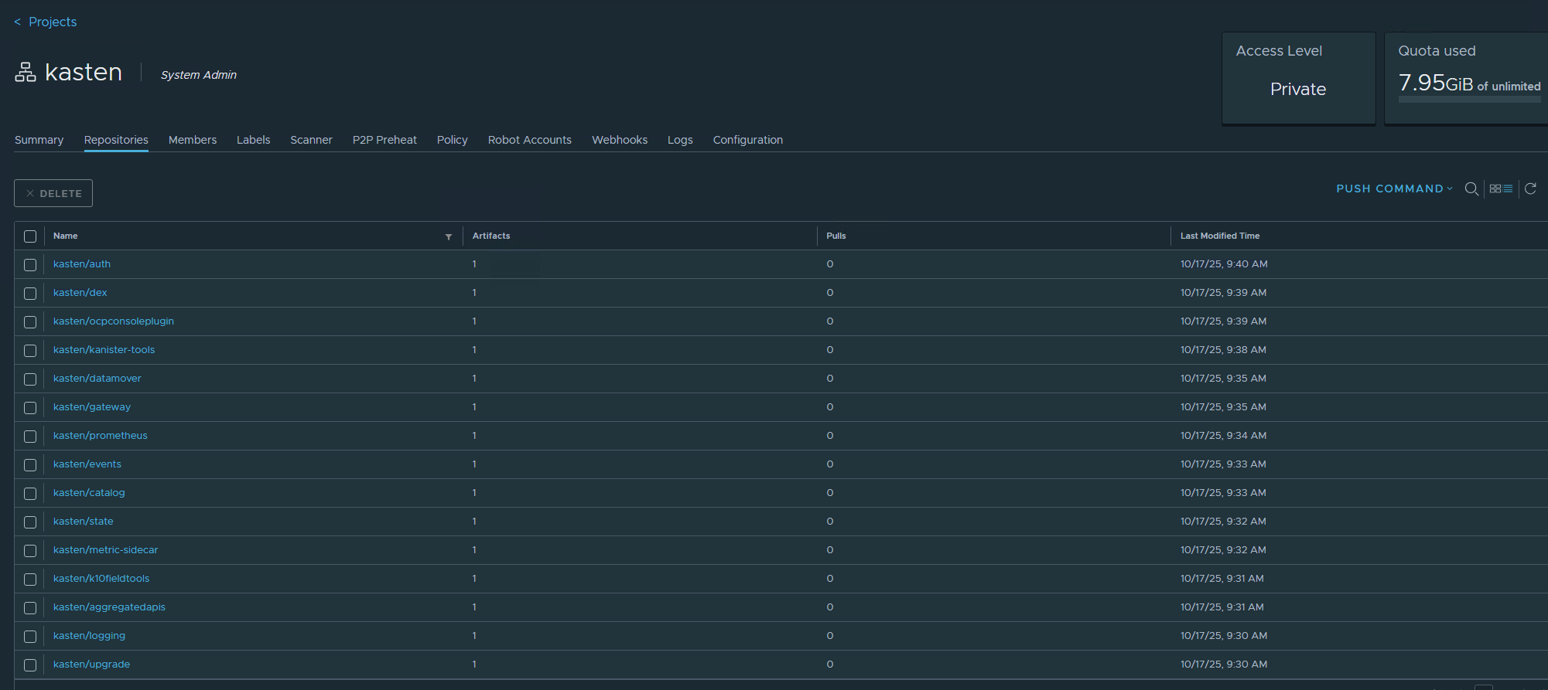Open the Robot Accounts tab

529,140
